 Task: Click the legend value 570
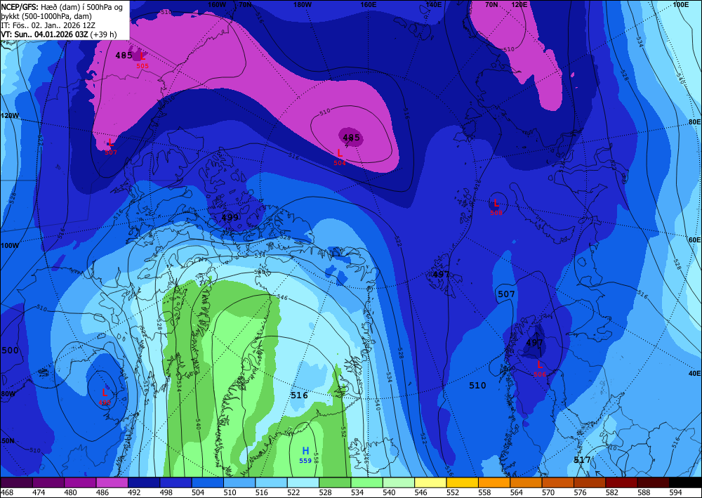point(548,492)
